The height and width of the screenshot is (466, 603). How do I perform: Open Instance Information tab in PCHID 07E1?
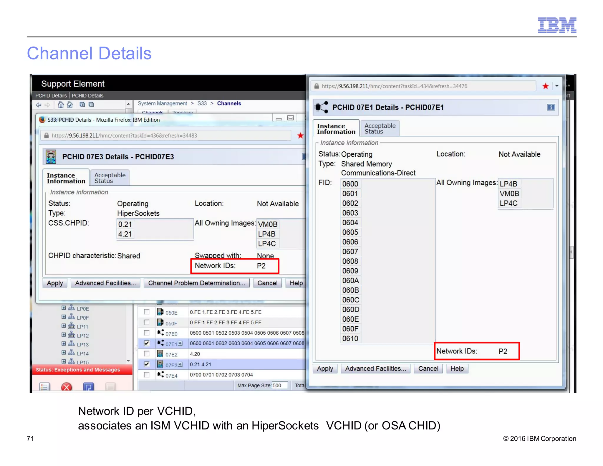coord(336,128)
